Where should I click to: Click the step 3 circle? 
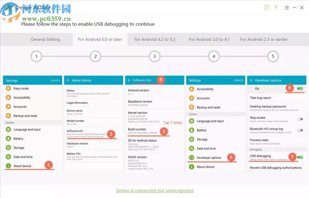(x=154, y=56)
